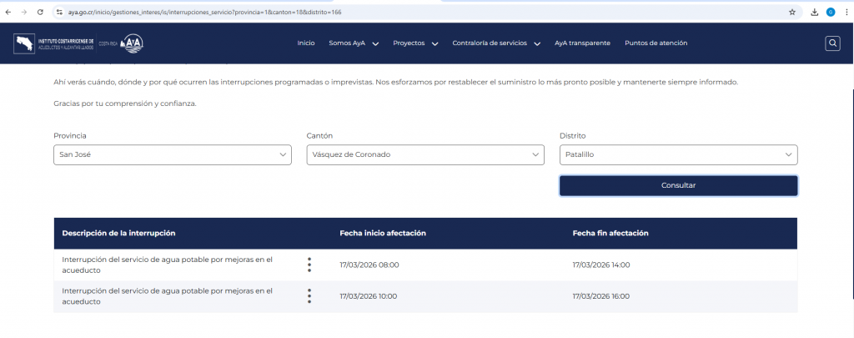The height and width of the screenshot is (338, 854).
Task: Open the Puntos de atención link
Action: [656, 43]
